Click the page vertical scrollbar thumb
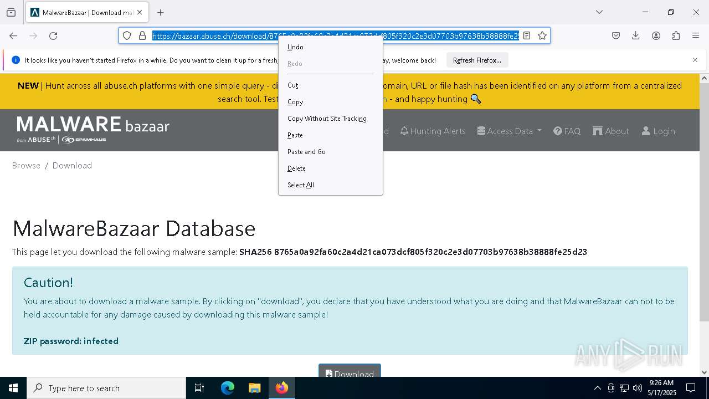709x399 pixels. click(x=704, y=202)
